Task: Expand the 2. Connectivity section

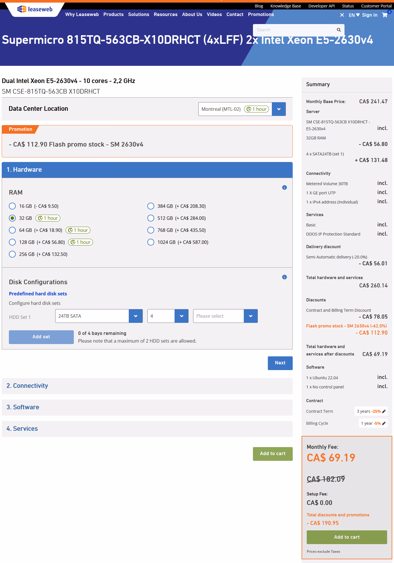Action: 147,386
